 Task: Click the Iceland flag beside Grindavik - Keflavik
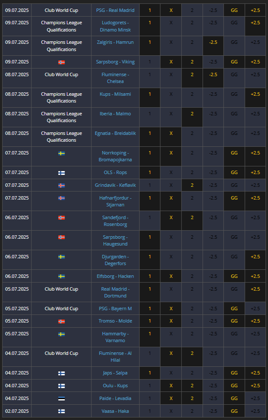pyautogui.click(x=61, y=186)
